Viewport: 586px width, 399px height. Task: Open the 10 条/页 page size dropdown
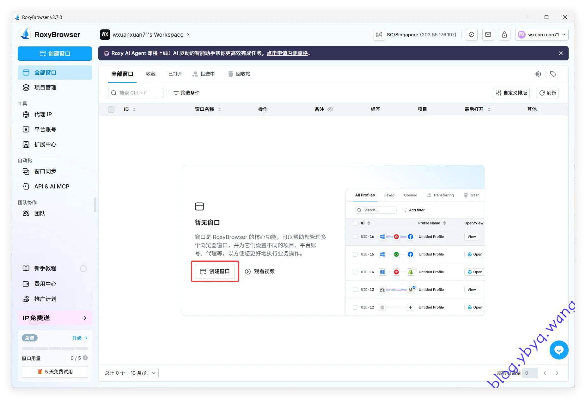point(143,373)
